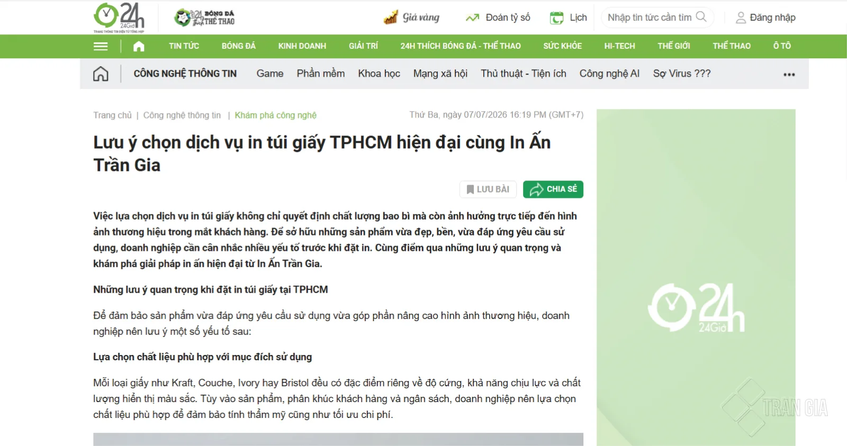Select GIẢI TRÍ menu item

[x=363, y=46]
